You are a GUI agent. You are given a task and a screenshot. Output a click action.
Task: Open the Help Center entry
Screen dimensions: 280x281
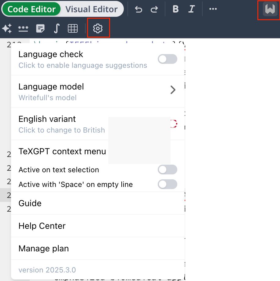click(x=42, y=226)
